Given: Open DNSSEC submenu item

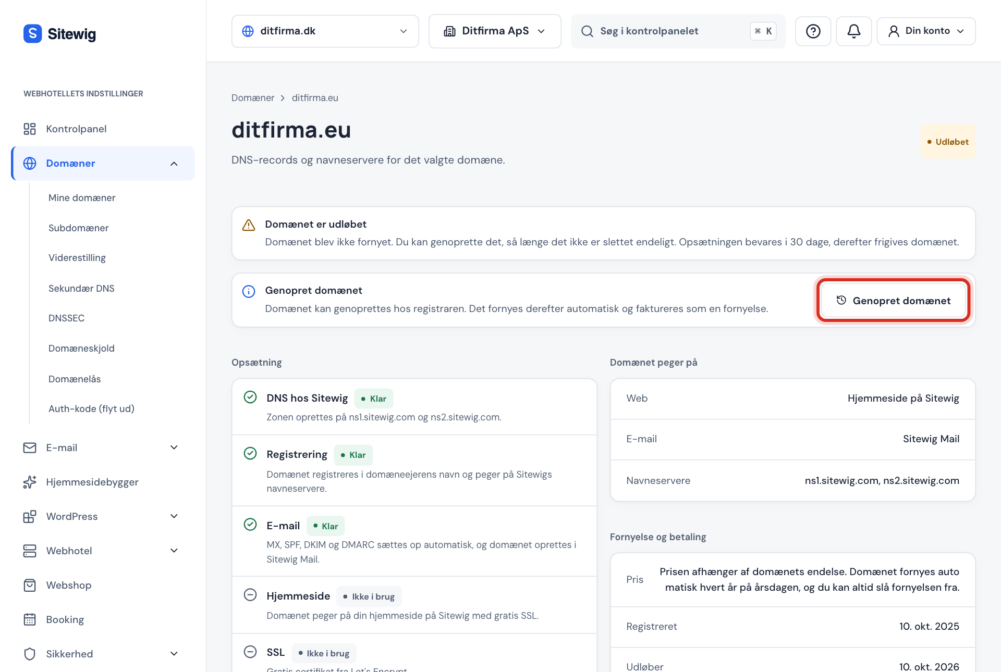Looking at the screenshot, I should (x=66, y=318).
